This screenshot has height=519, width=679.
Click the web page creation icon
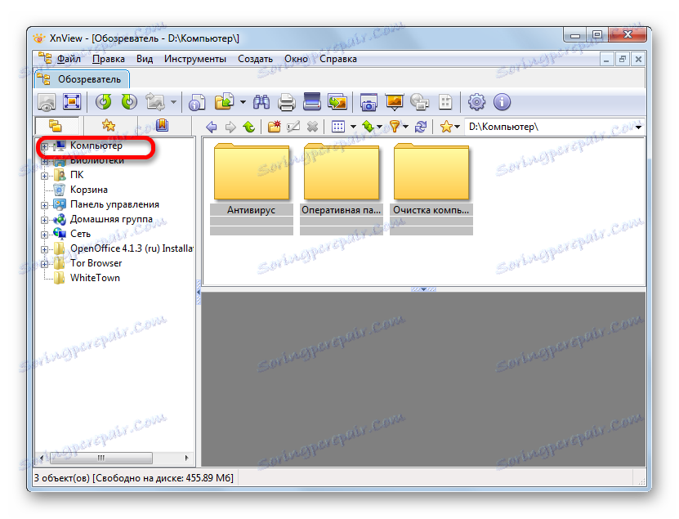tap(420, 102)
